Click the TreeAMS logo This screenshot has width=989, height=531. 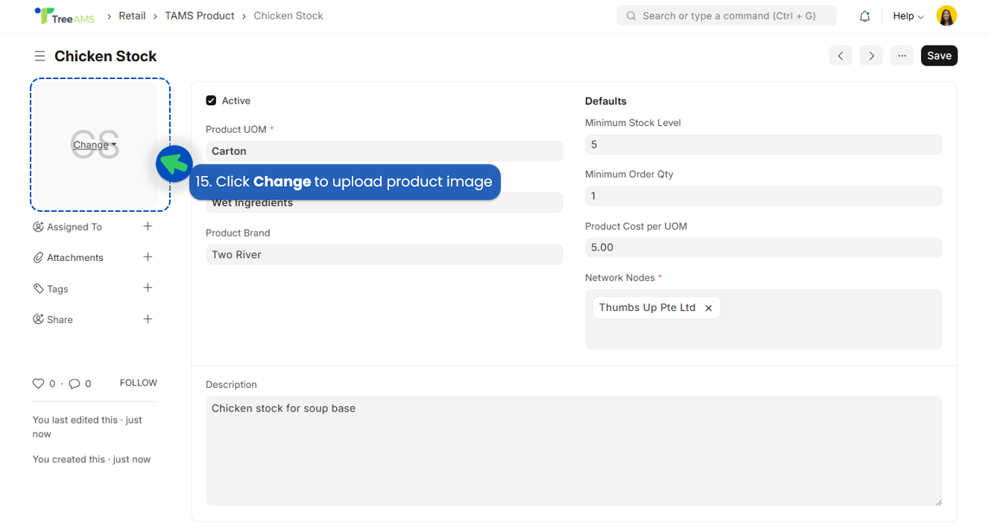click(65, 16)
